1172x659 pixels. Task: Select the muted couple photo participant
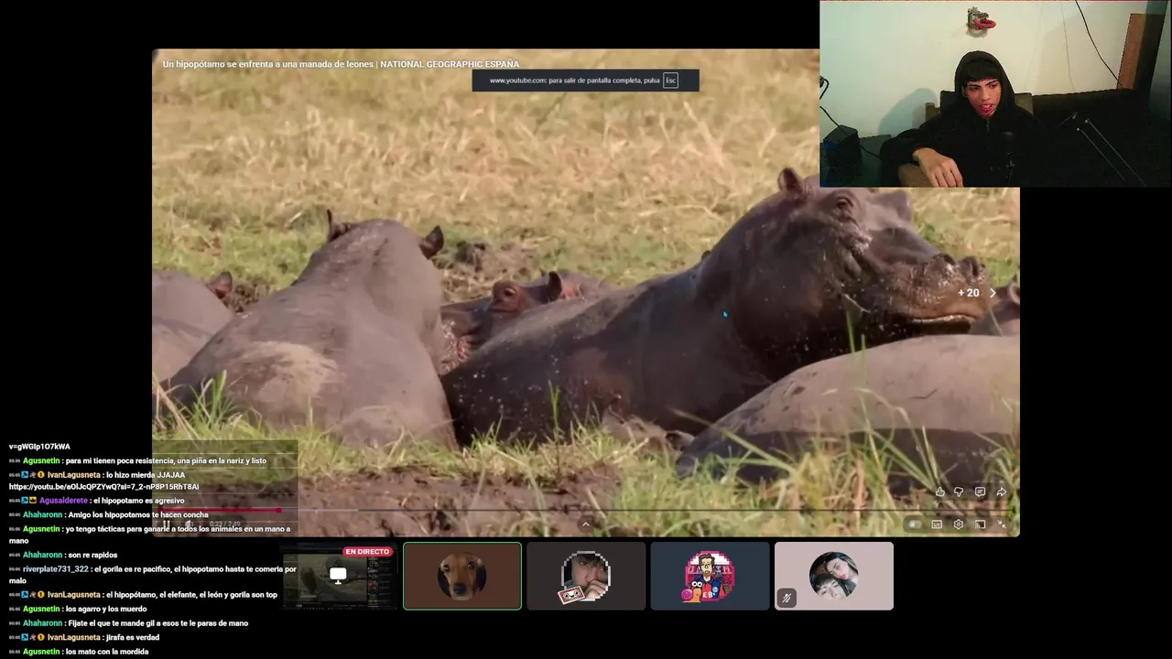coord(833,576)
